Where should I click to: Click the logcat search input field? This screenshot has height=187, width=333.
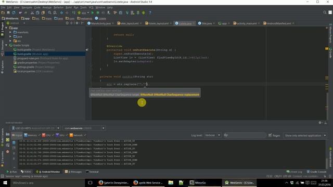(245, 135)
